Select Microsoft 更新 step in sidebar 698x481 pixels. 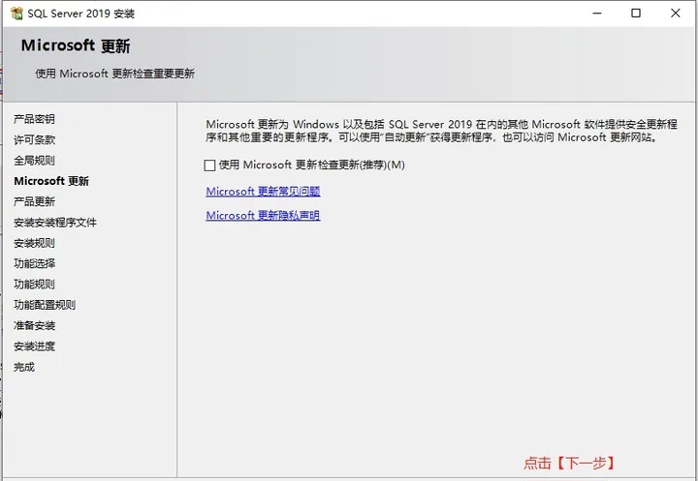point(51,181)
